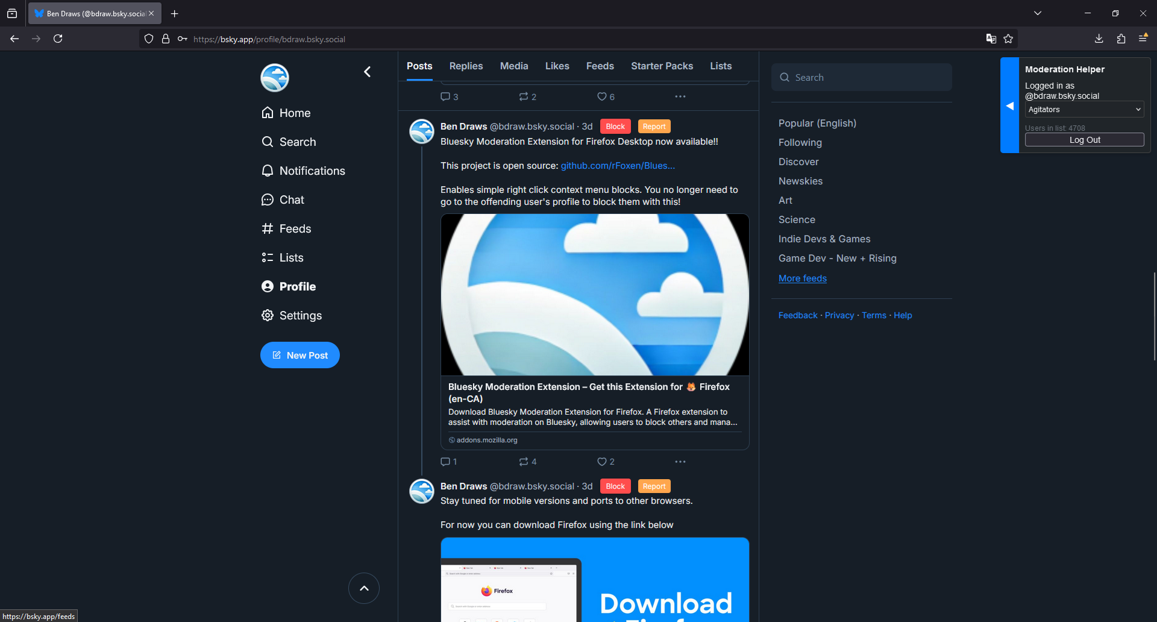Go back using the sidebar chevron arrow

[x=367, y=72]
